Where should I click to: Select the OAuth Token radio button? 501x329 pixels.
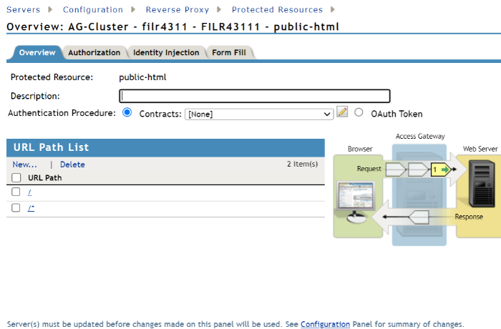click(x=359, y=113)
